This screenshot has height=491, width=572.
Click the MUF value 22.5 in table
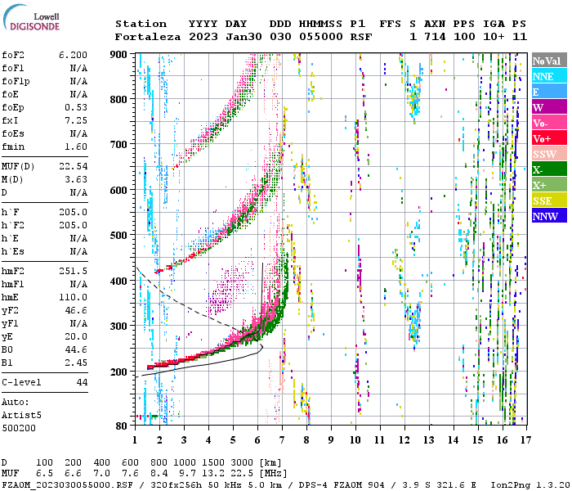(242, 474)
